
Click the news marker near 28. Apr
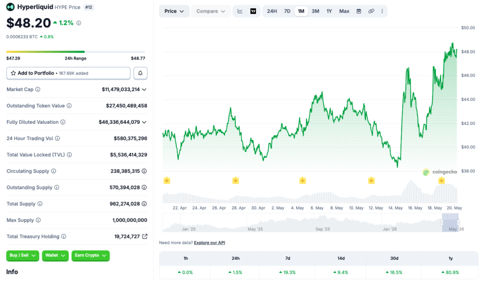pos(235,181)
